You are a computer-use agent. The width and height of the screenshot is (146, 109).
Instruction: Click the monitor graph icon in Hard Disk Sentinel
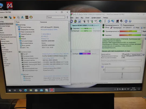click(x=118, y=21)
